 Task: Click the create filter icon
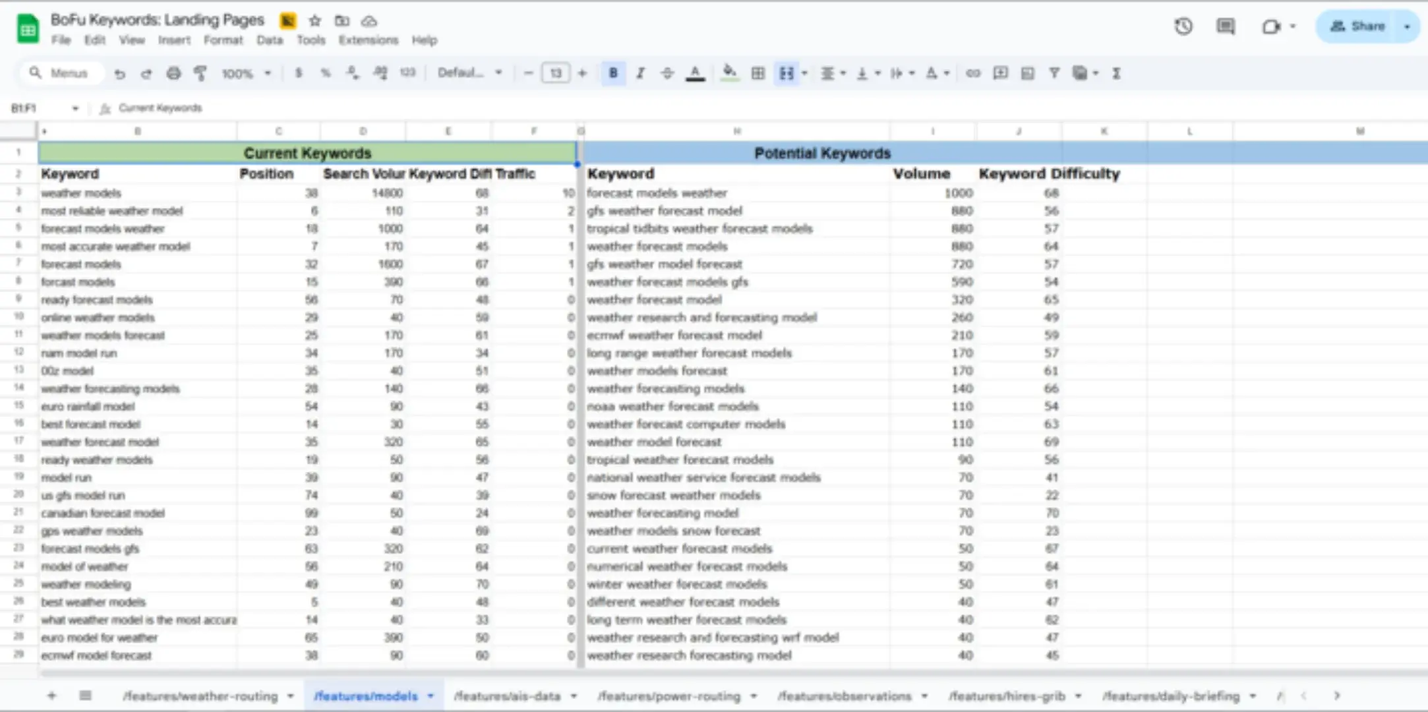coord(1054,73)
